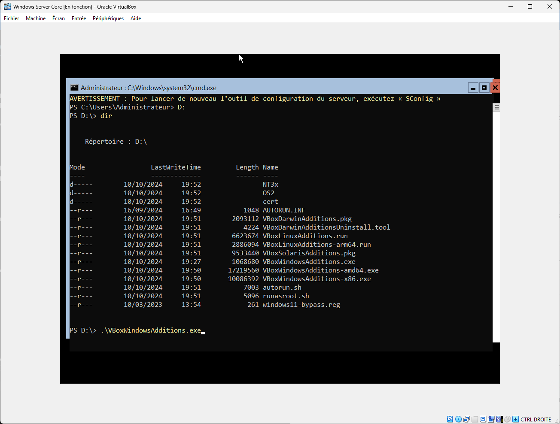Viewport: 560px width, 424px height.
Task: Click the 19:27 timestamp value
Action: tap(191, 262)
